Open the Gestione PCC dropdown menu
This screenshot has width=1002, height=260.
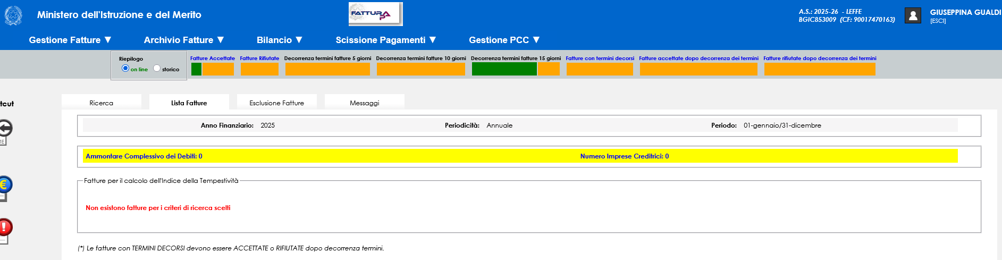click(504, 40)
